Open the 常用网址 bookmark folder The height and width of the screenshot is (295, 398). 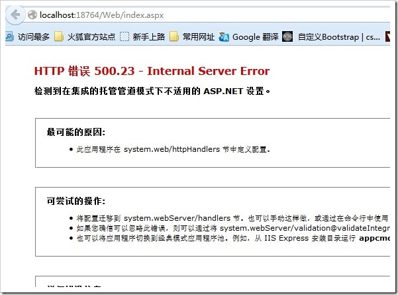coord(192,37)
